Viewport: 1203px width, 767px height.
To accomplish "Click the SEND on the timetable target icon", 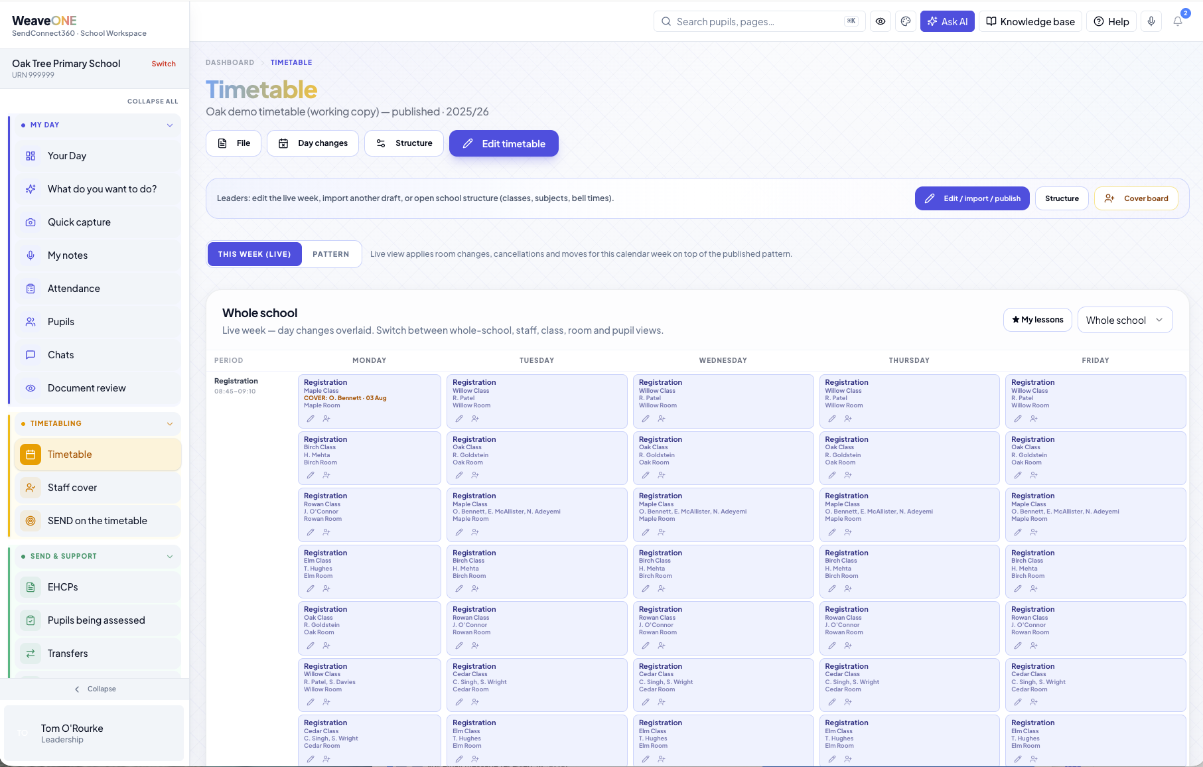I will click(31, 521).
